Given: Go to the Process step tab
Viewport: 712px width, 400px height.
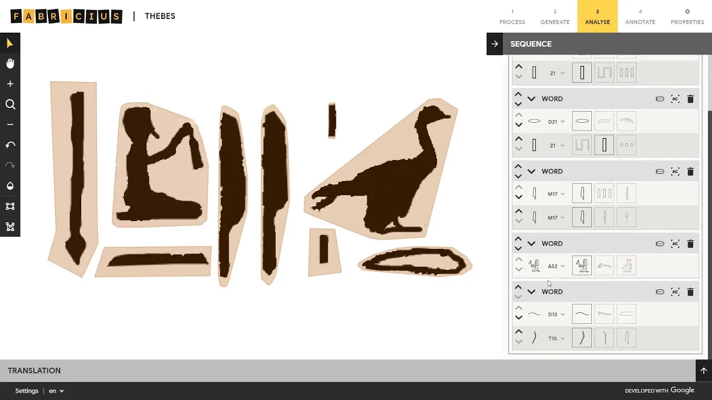Looking at the screenshot, I should click(x=512, y=17).
